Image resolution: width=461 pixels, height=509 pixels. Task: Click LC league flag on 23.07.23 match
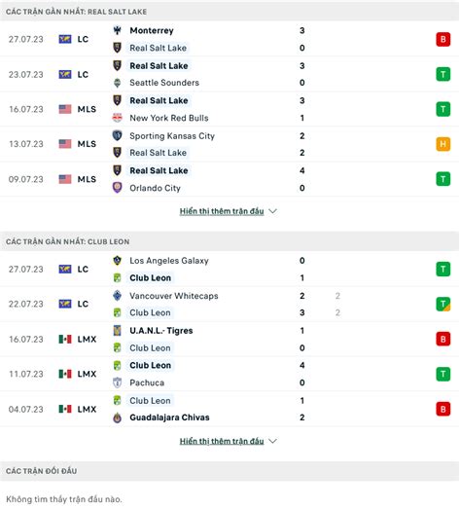pos(65,74)
